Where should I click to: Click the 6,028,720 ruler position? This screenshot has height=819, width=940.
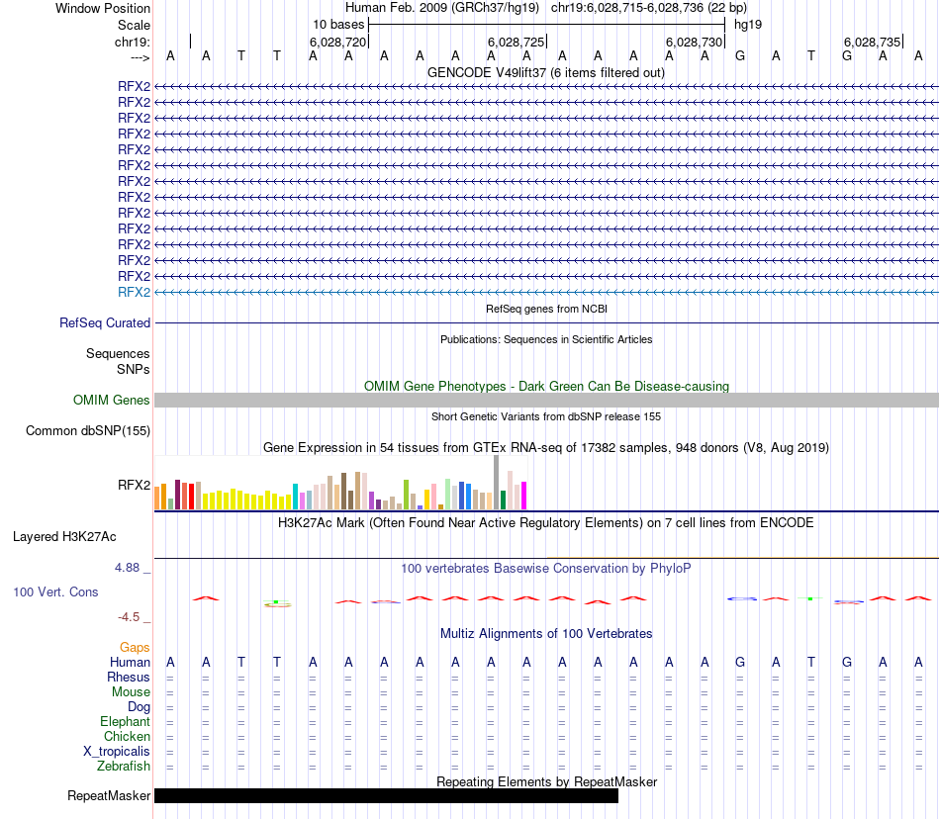click(337, 43)
